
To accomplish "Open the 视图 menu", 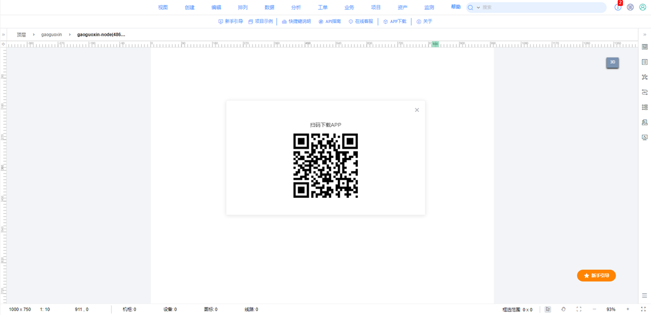I will point(163,8).
